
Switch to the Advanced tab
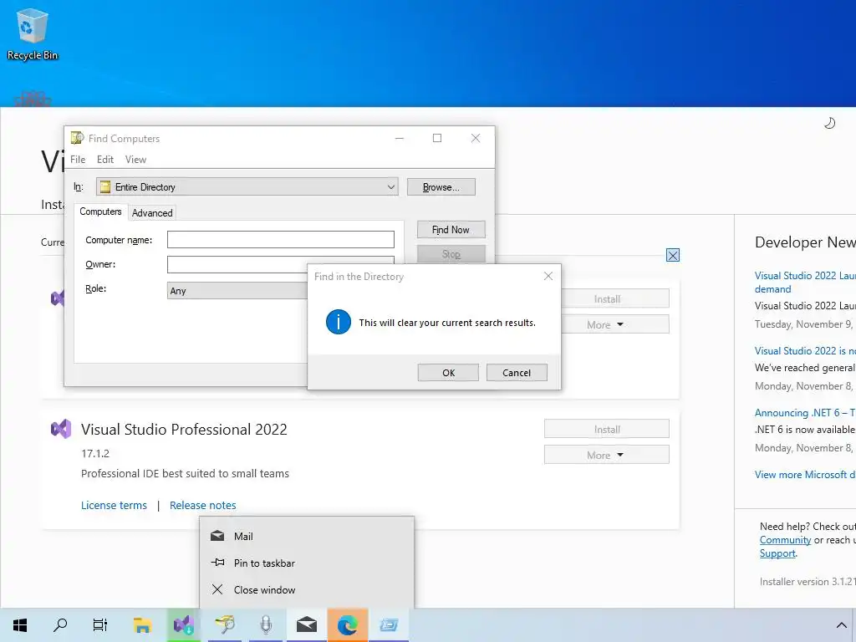tap(152, 213)
